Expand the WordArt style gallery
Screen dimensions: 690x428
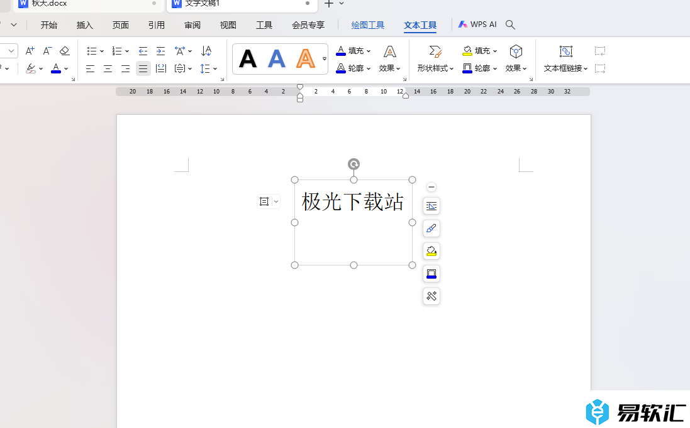click(325, 59)
